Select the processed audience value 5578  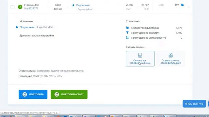(179, 28)
